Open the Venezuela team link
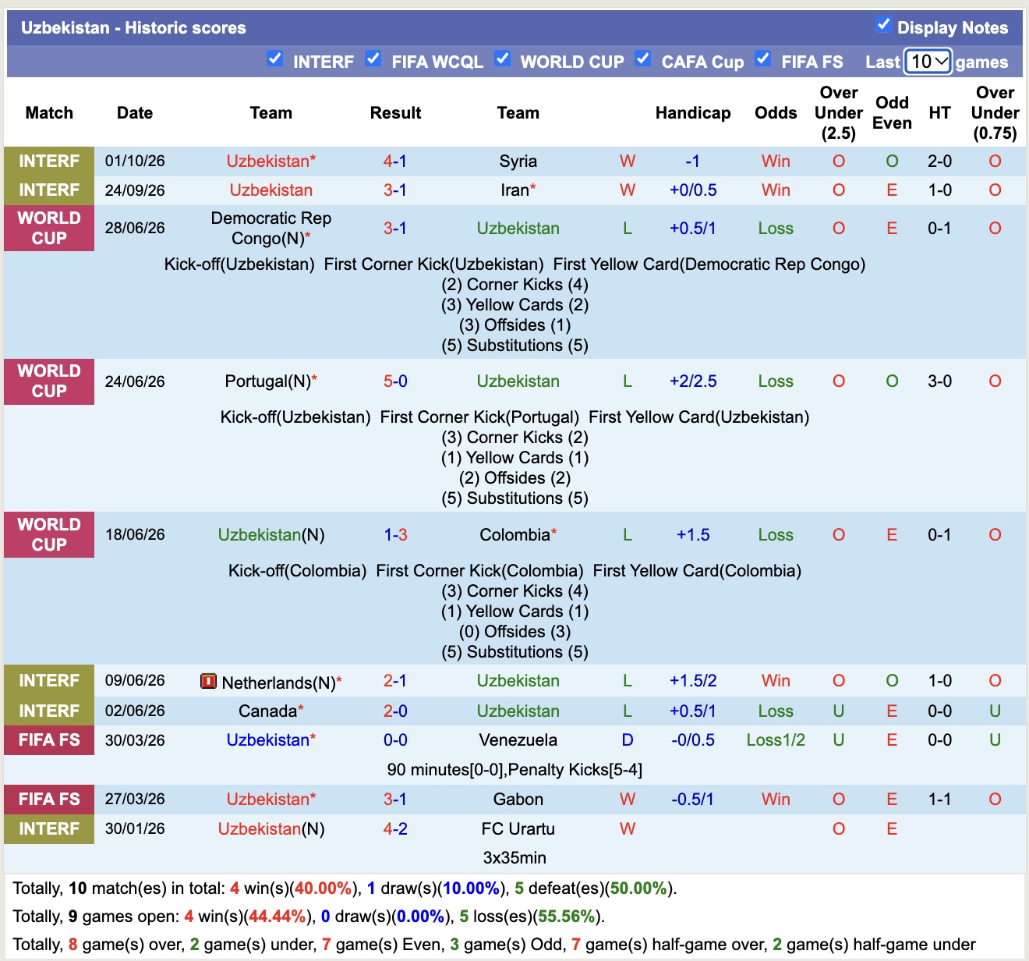This screenshot has width=1029, height=961. point(518,740)
